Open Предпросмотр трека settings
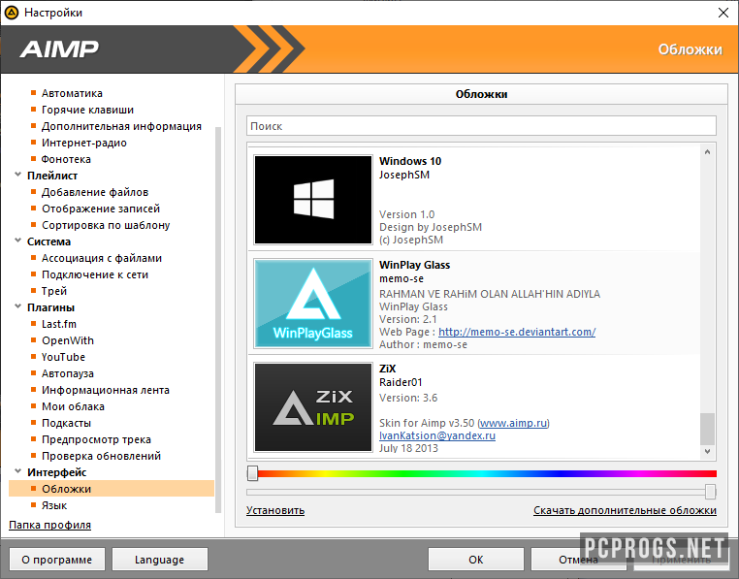 click(x=96, y=440)
